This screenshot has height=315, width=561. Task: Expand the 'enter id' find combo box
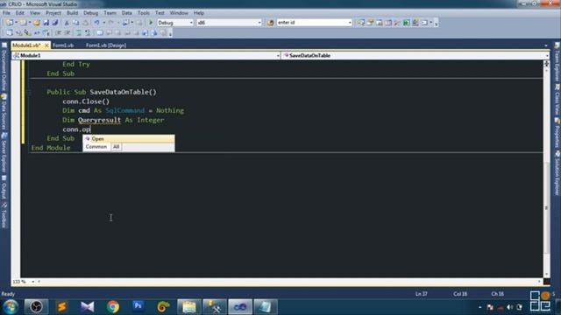click(x=350, y=23)
